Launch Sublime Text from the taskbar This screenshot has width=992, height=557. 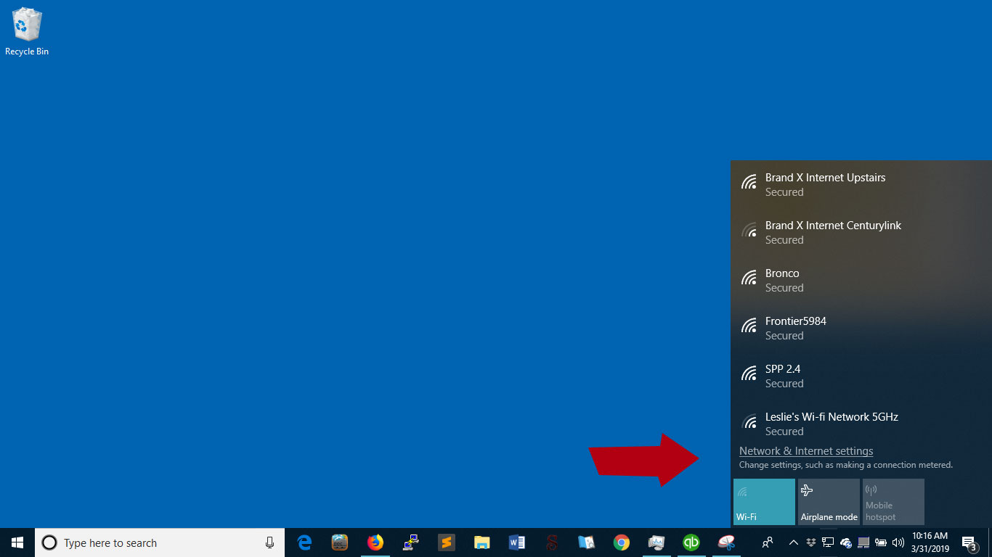(446, 542)
